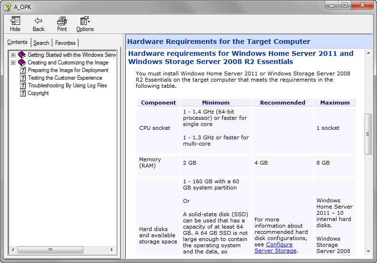Screen dimensions: 377x263
Task: Click the contents tree horizontal scrollbar thumb
Action: 51,250
